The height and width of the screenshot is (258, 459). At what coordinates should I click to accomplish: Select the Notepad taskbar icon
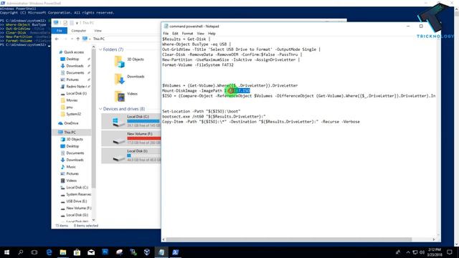pos(161,252)
